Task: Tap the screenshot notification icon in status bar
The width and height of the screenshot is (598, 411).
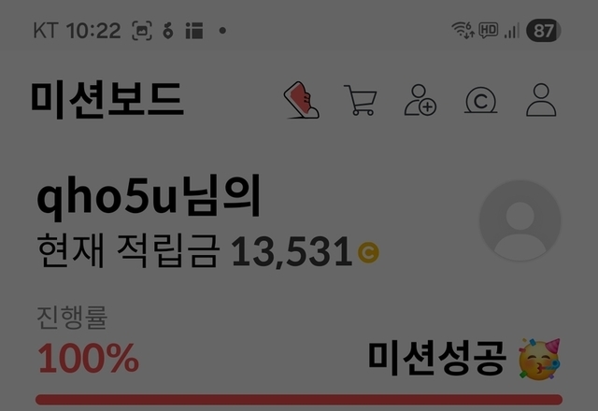Action: click(142, 31)
